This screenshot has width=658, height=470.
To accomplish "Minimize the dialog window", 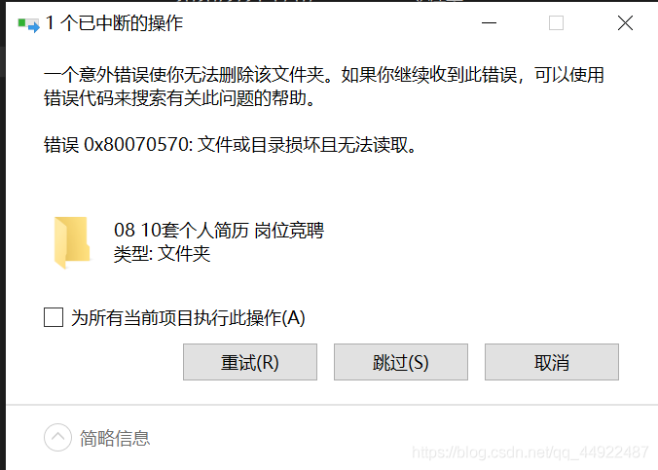I will coord(489,23).
